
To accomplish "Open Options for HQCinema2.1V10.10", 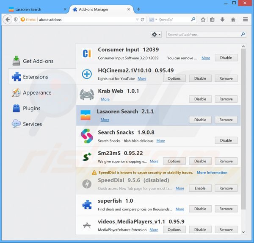I will click(x=174, y=78).
